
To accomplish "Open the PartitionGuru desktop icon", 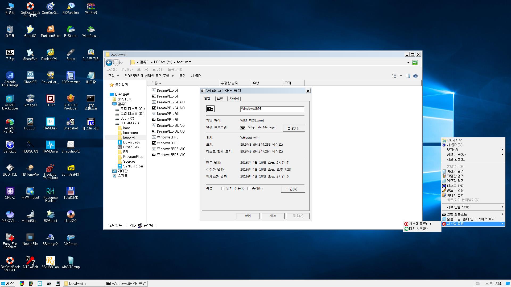I will pos(51,31).
